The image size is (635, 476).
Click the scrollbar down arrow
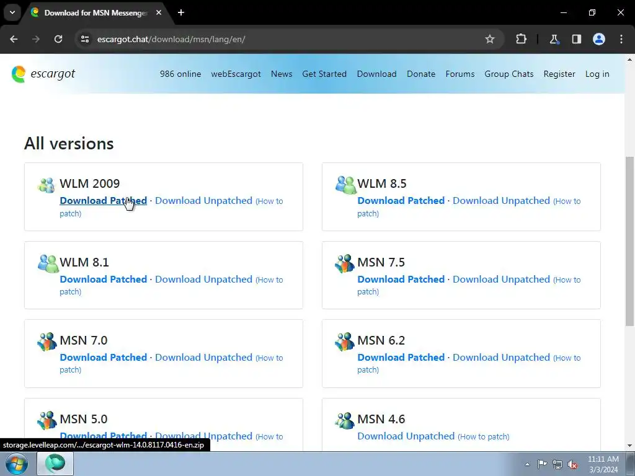(629, 446)
